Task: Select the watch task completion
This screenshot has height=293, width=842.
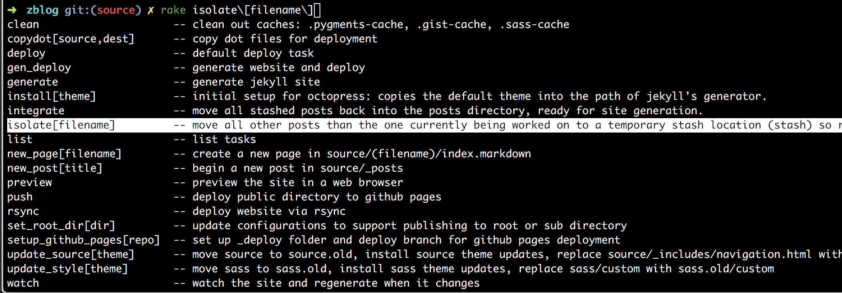Action: 23,283
